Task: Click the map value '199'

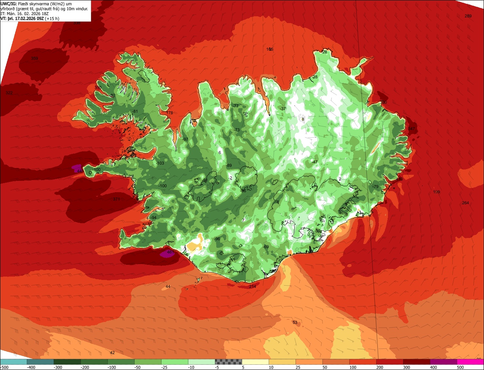Action: pos(436,192)
